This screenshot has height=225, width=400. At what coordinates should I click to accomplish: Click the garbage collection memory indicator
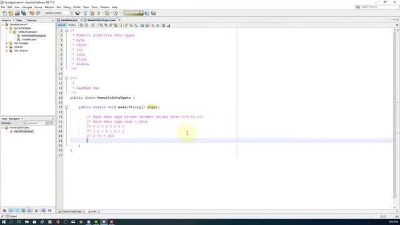[x=133, y=13]
